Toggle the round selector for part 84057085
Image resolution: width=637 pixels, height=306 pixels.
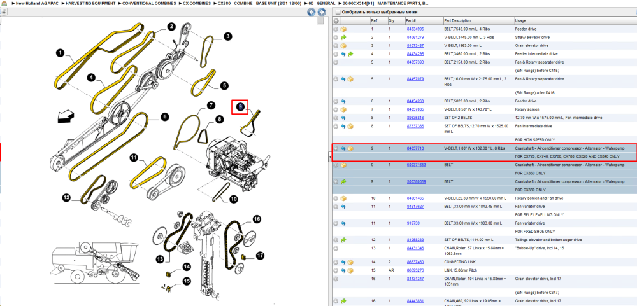click(x=336, y=109)
